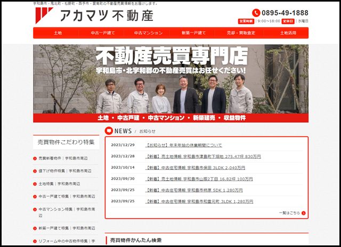Viewport: 341px width, 247px height.
Task: Click the お知らせ subtitle beside NEWS
Action: click(x=147, y=131)
